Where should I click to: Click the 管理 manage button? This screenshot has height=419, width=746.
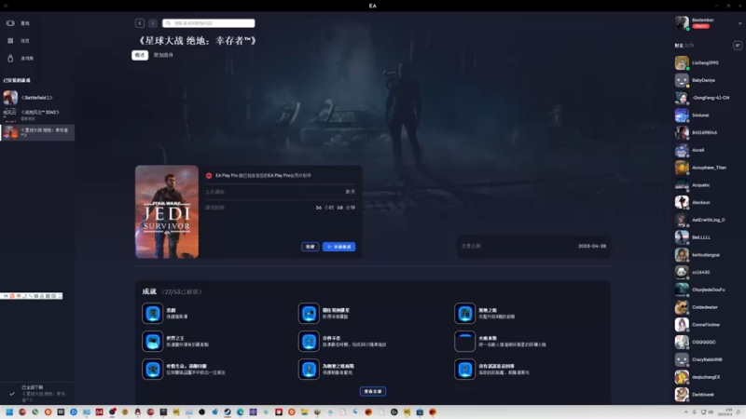[311, 247]
